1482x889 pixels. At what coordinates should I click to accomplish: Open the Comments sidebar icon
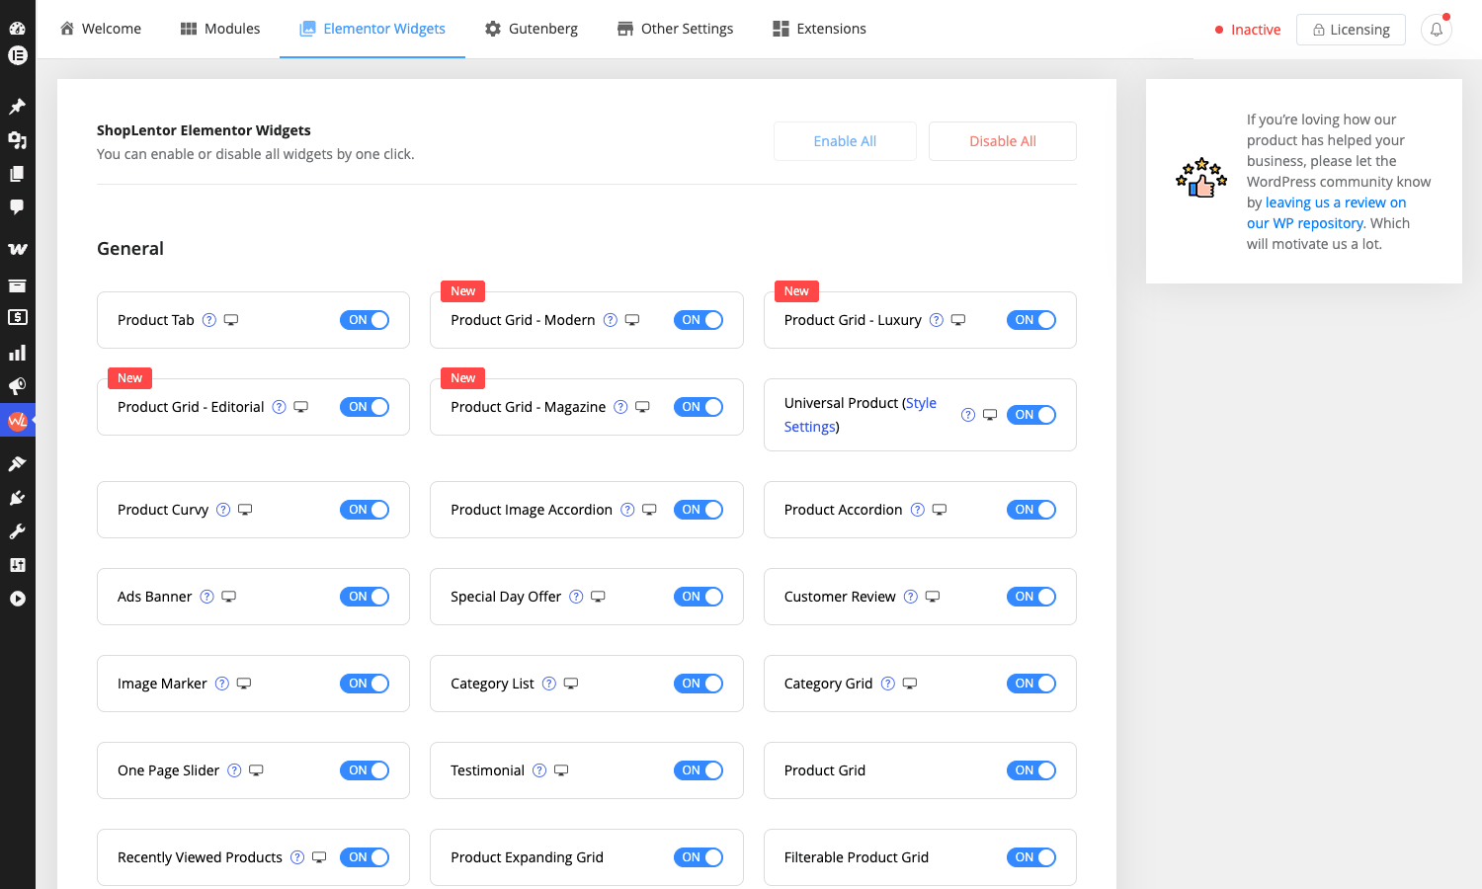click(x=17, y=207)
